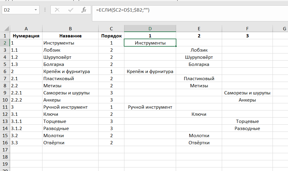
Task: Select row 19 header
Action: point(5,164)
